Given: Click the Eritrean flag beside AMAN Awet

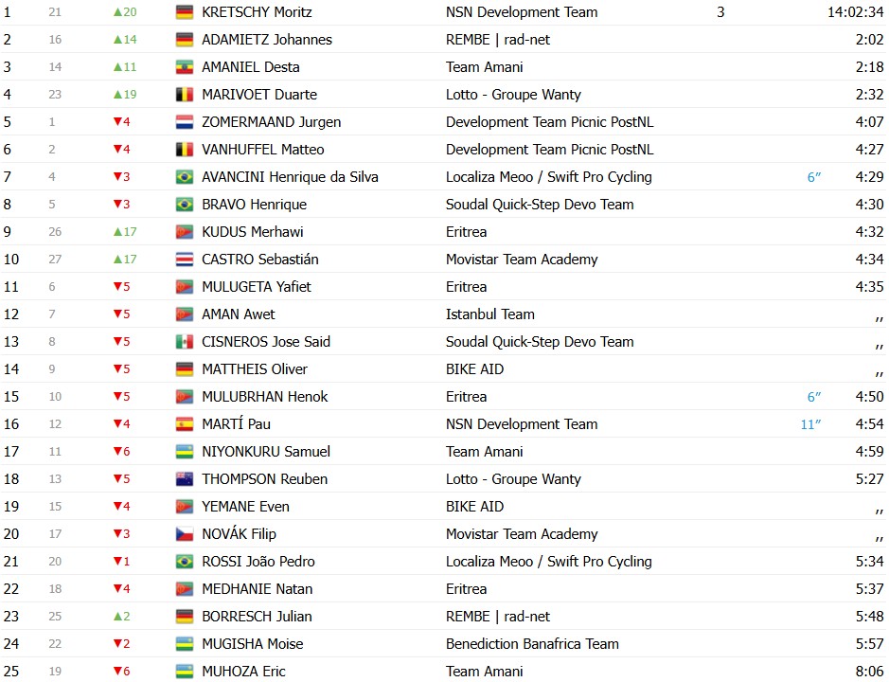Looking at the screenshot, I should (185, 314).
